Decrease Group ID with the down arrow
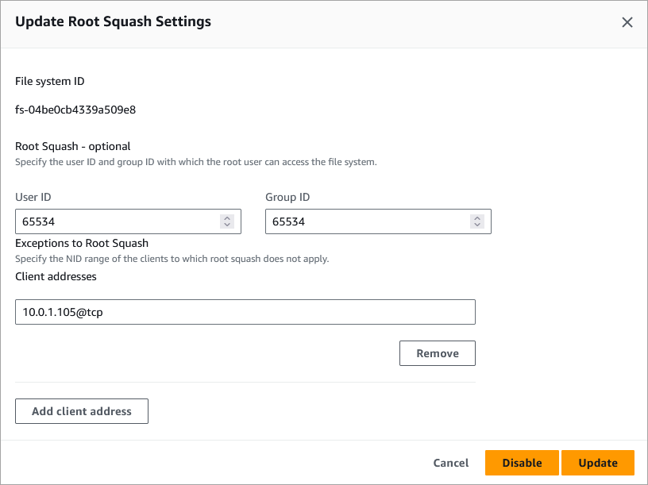The width and height of the screenshot is (648, 485). (476, 225)
